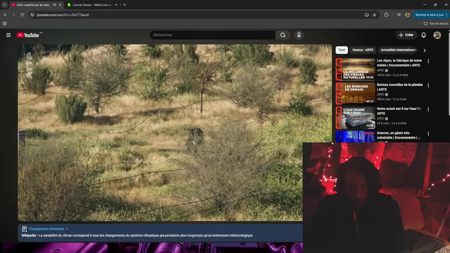Open Les Alpes documentary thumbnail

(355, 70)
